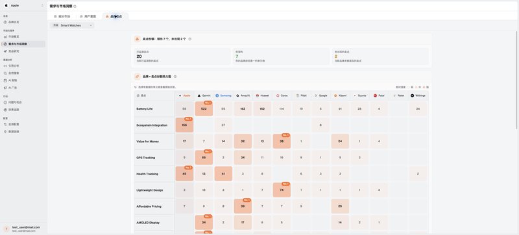Click the Garmin triangle logo column header
The image size is (519, 235).
point(199,95)
